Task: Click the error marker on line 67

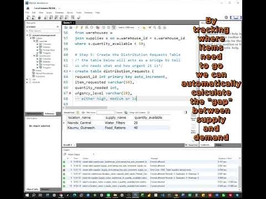Action: [70, 93]
